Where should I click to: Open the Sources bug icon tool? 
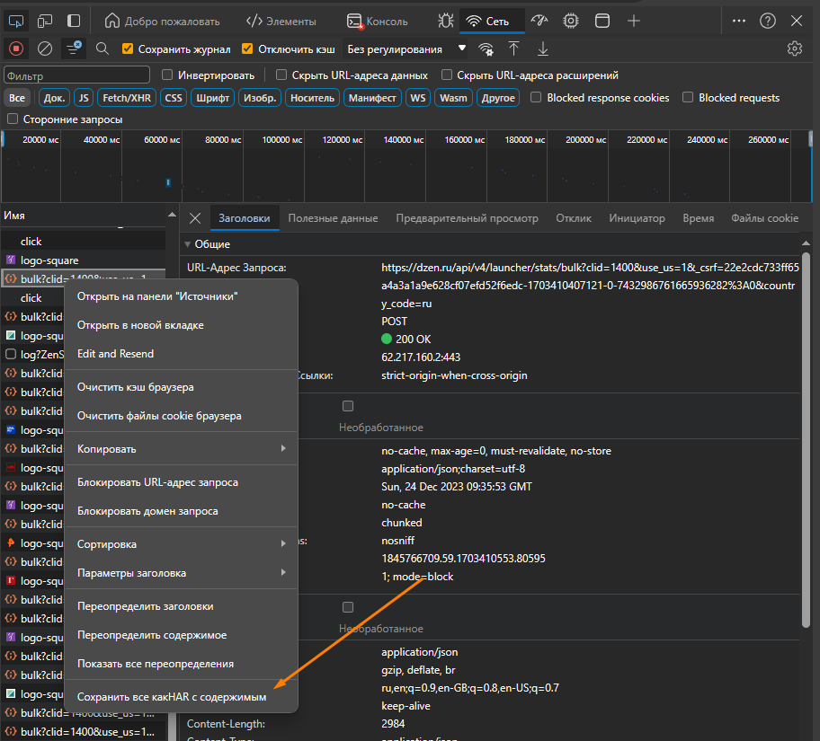click(446, 21)
